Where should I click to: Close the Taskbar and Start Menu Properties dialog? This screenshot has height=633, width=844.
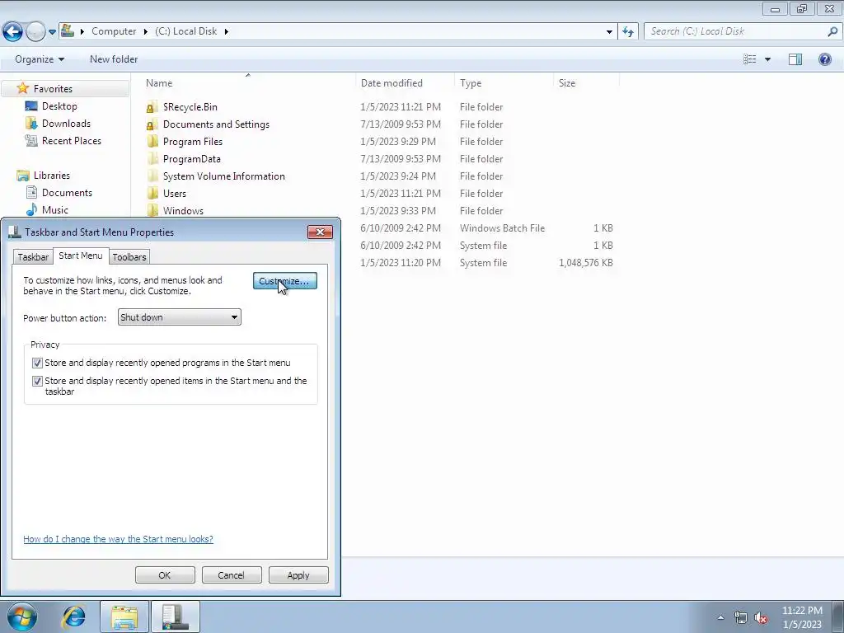pos(320,232)
